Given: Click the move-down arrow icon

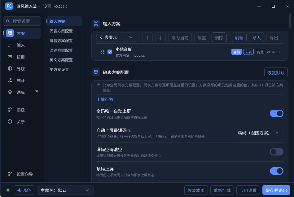Looking at the screenshot, I should tap(160, 37).
